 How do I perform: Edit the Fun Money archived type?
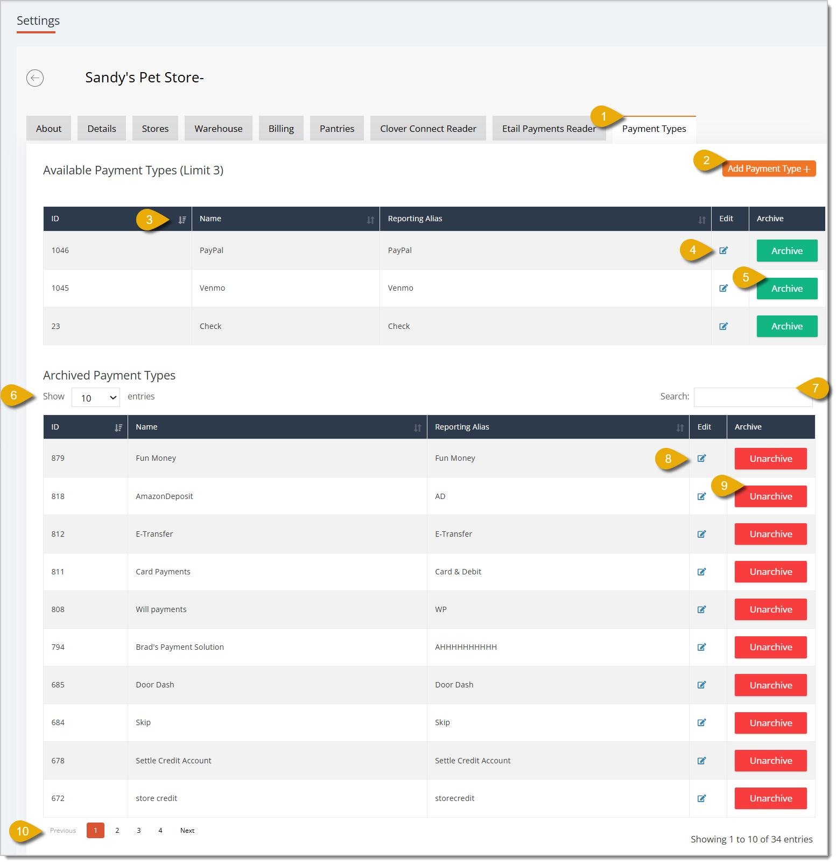coord(701,458)
